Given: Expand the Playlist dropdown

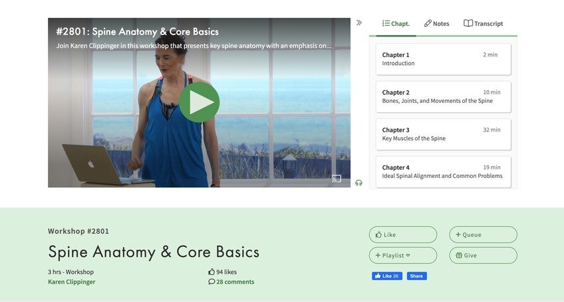Looking at the screenshot, I should [403, 256].
